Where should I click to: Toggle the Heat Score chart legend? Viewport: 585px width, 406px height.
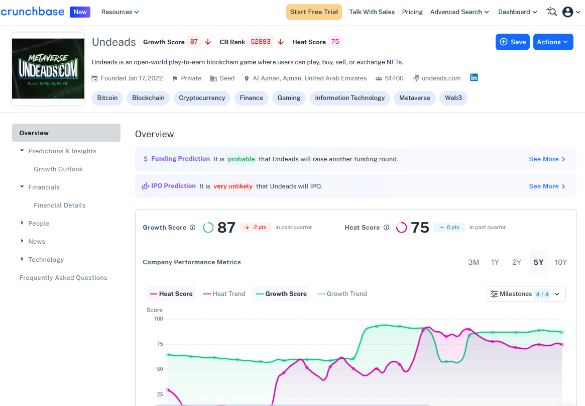[x=171, y=294]
